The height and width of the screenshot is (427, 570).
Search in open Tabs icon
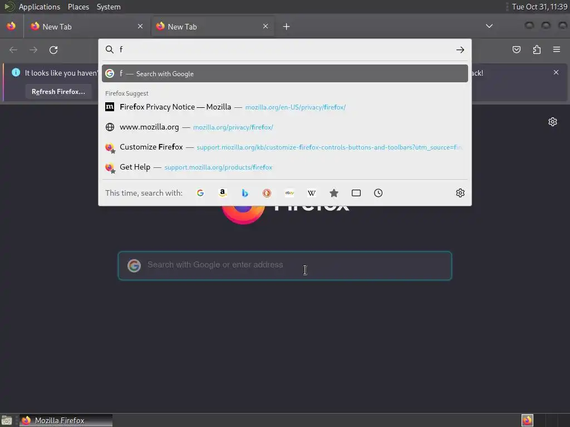click(356, 193)
